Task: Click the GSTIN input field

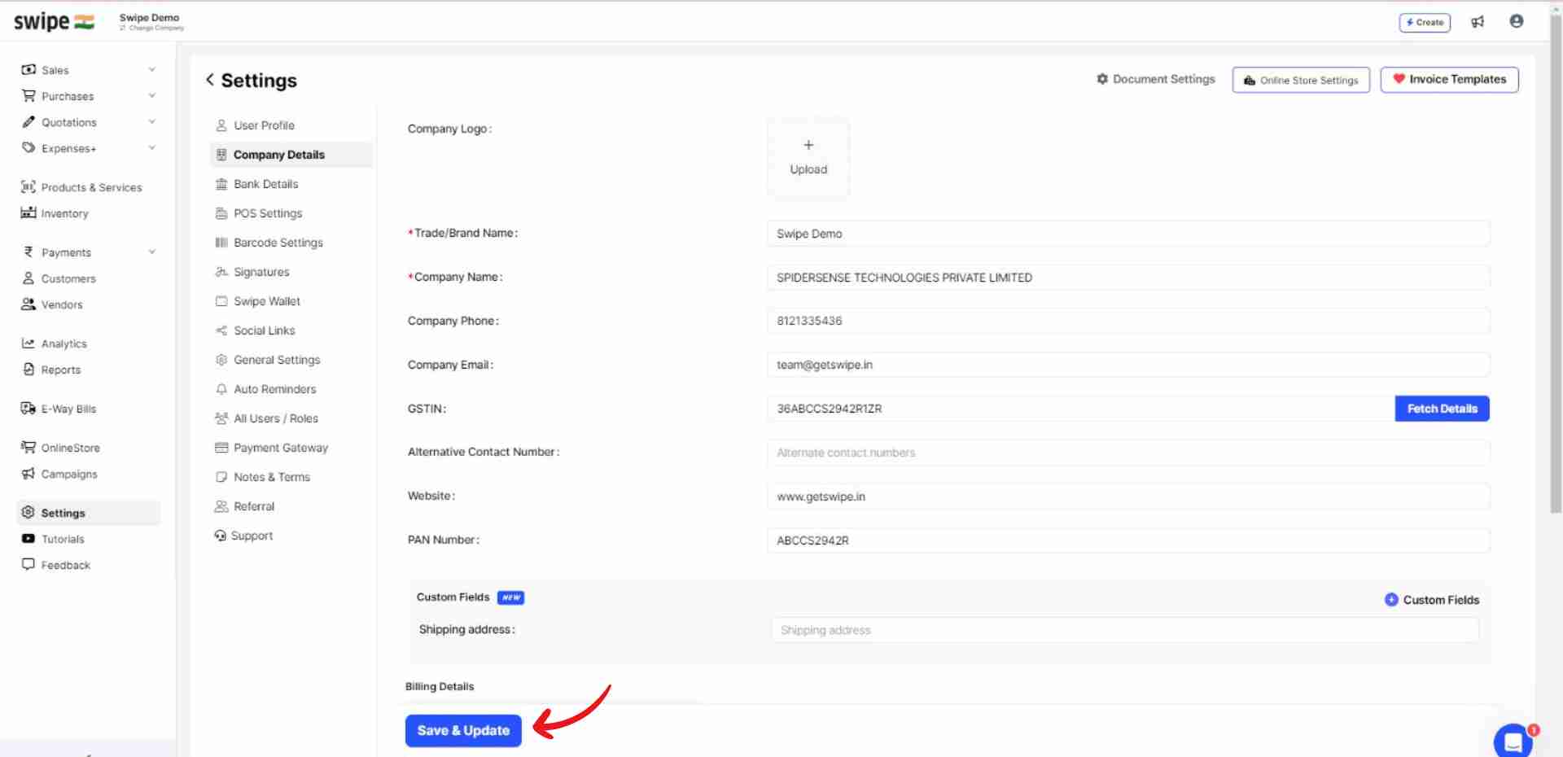Action: point(1081,409)
